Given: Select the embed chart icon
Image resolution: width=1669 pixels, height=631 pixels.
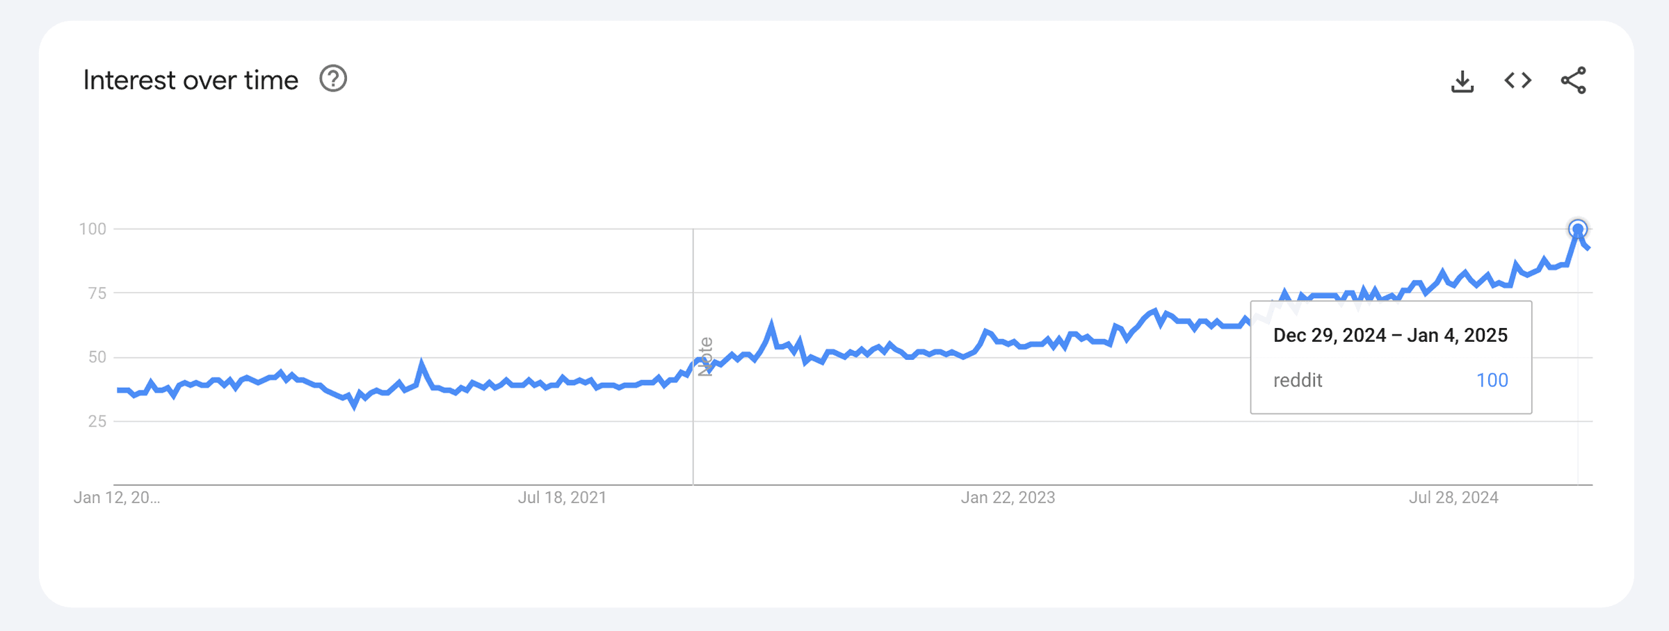Looking at the screenshot, I should pos(1518,81).
